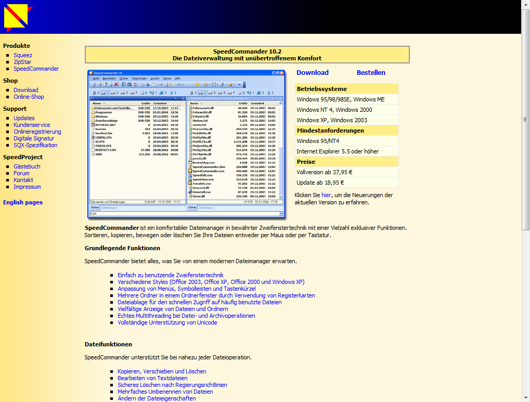This screenshot has height=402, width=530.
Task: Open Digitale Signatur link
Action: tap(34, 138)
